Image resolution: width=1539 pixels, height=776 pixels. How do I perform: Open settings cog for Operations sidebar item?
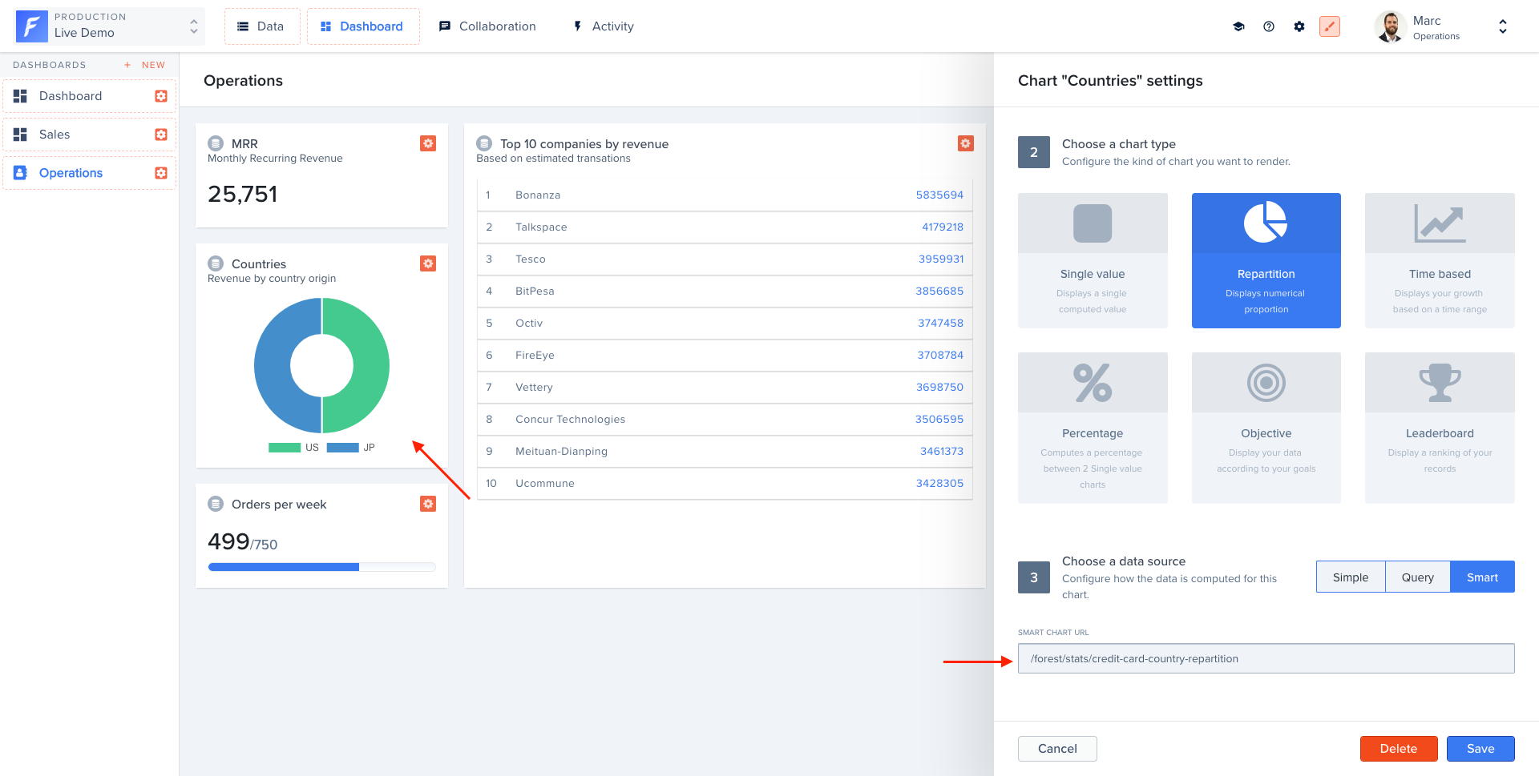[161, 173]
